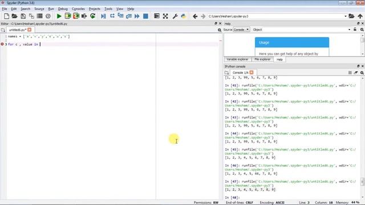The width and height of the screenshot is (365, 205).
Task: Create a new file with toolbar icon
Action: 6,16
